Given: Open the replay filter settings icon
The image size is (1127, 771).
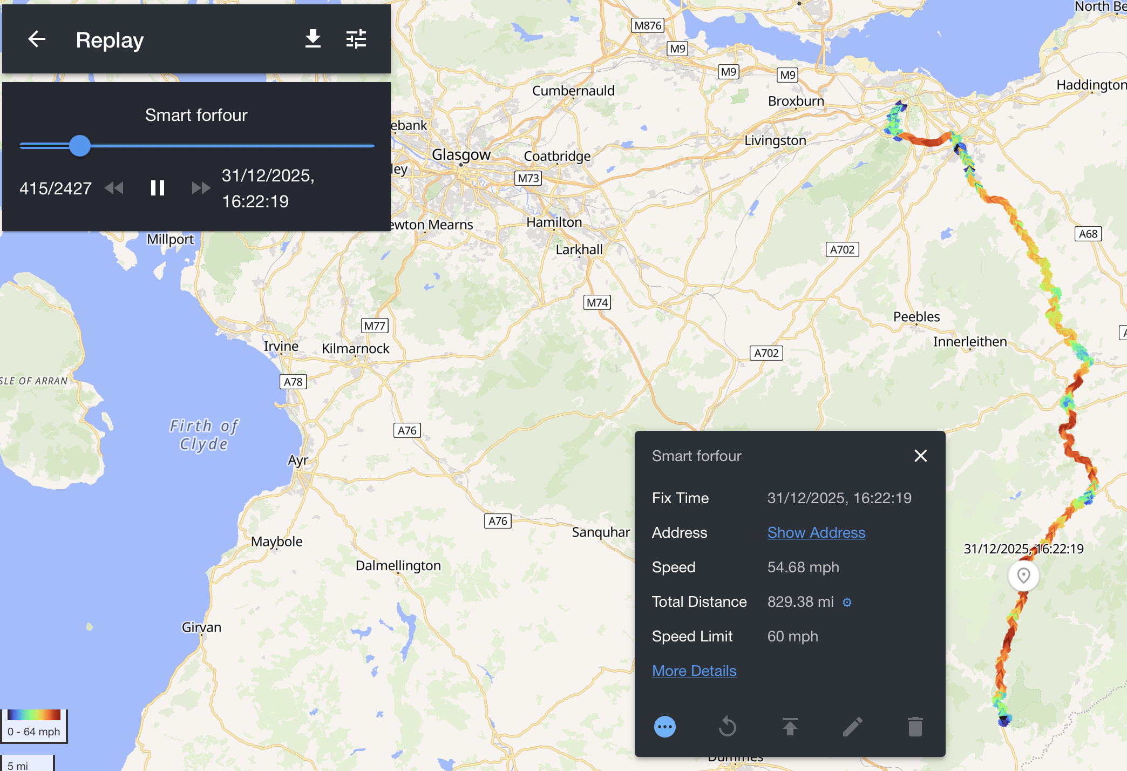Looking at the screenshot, I should 356,39.
